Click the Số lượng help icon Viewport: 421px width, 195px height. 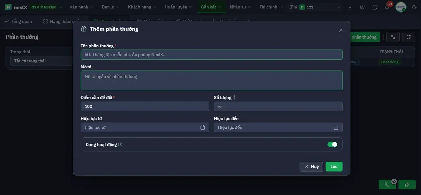click(x=235, y=97)
